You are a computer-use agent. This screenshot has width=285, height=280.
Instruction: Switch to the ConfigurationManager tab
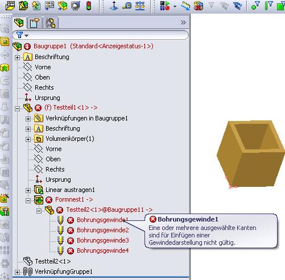coord(51,23)
